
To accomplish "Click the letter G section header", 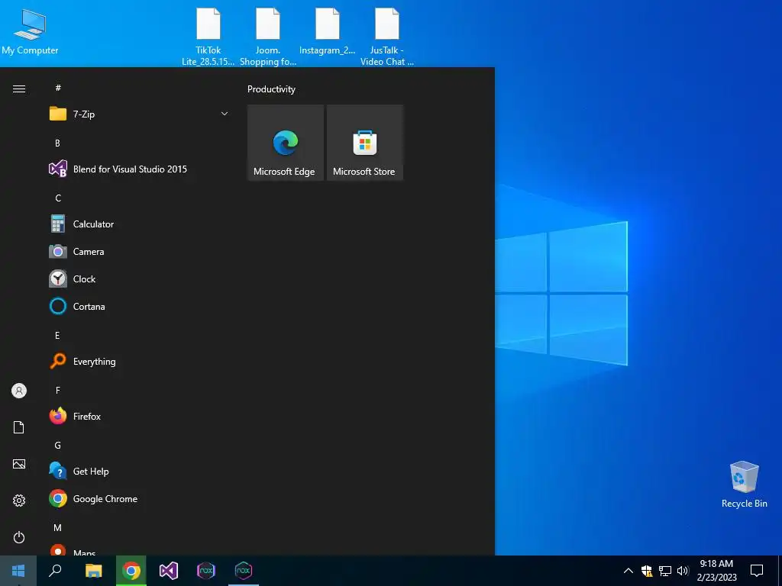I will click(x=57, y=445).
